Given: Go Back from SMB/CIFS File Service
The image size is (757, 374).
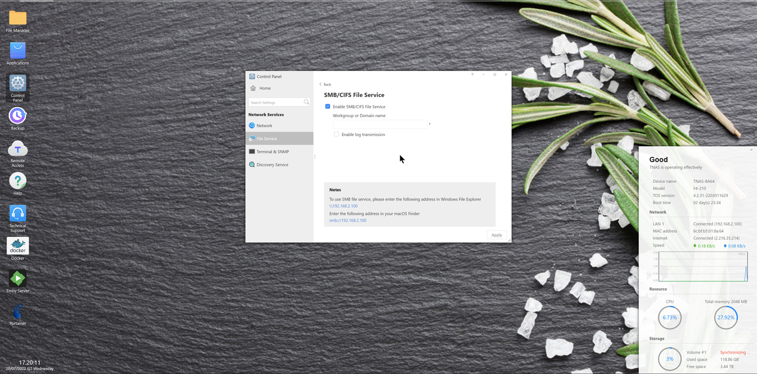Looking at the screenshot, I should (x=325, y=85).
